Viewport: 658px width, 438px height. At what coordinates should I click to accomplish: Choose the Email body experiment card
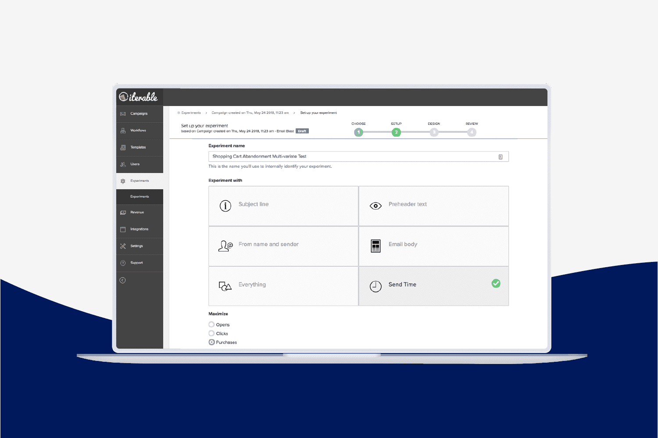433,246
